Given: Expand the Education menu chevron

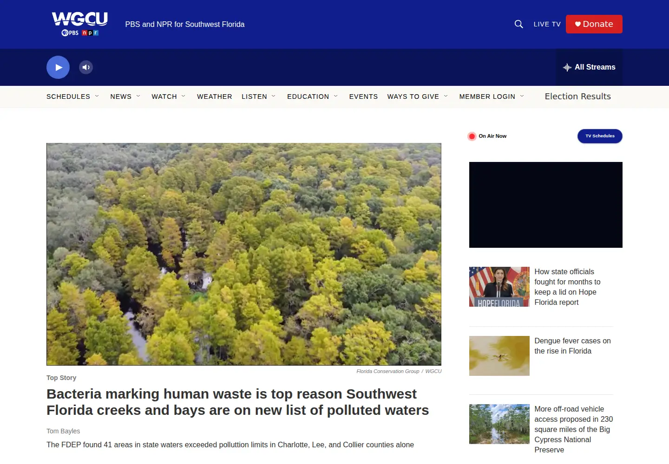Looking at the screenshot, I should pyautogui.click(x=336, y=96).
